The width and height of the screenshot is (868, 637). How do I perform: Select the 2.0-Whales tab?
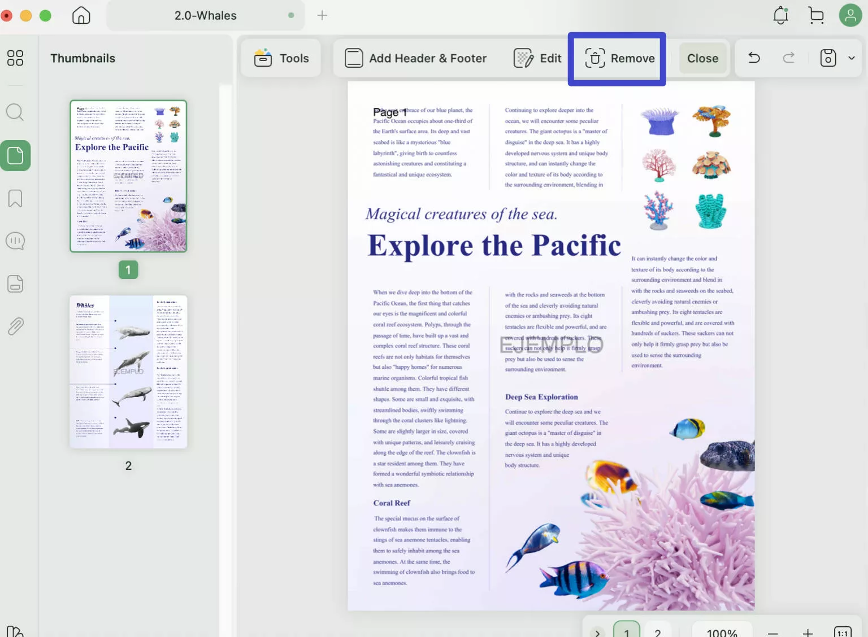pos(206,15)
